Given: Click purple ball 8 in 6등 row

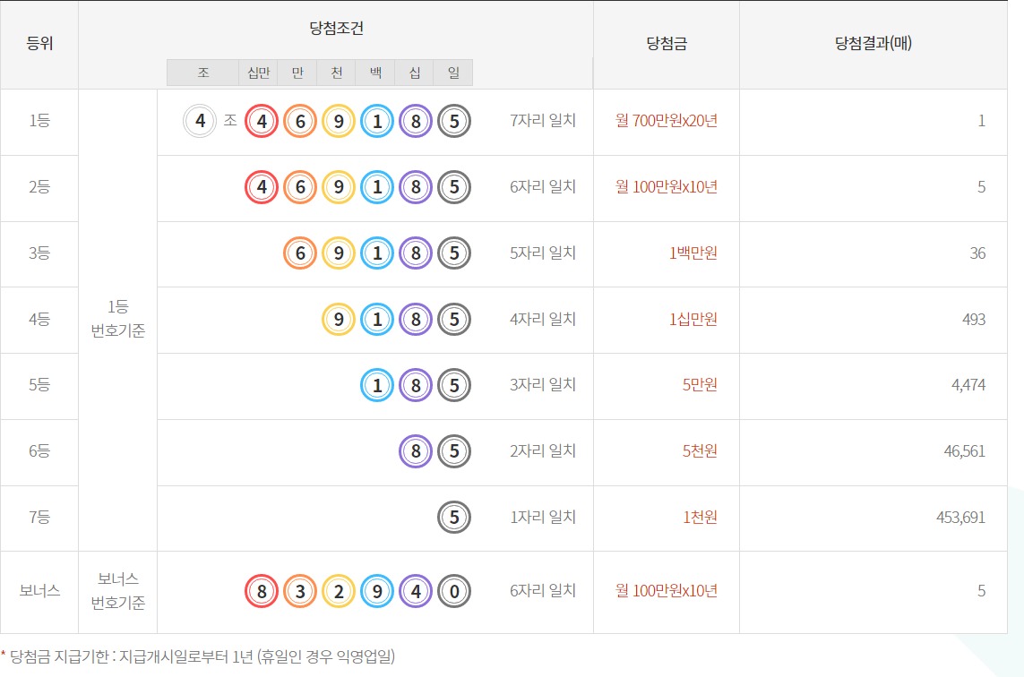Looking at the screenshot, I should click(416, 451).
